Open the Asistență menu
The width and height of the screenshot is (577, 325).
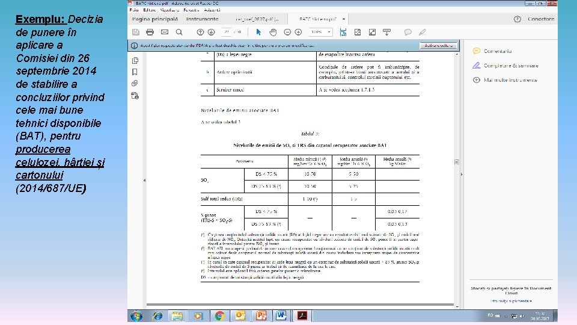coord(212,10)
